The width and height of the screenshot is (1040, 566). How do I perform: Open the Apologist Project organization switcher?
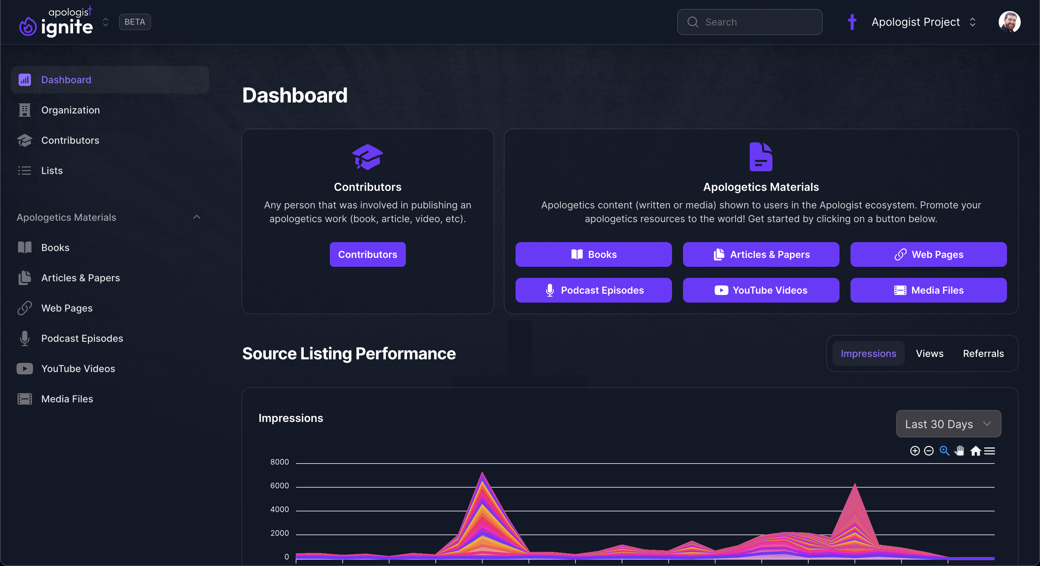[x=915, y=22]
